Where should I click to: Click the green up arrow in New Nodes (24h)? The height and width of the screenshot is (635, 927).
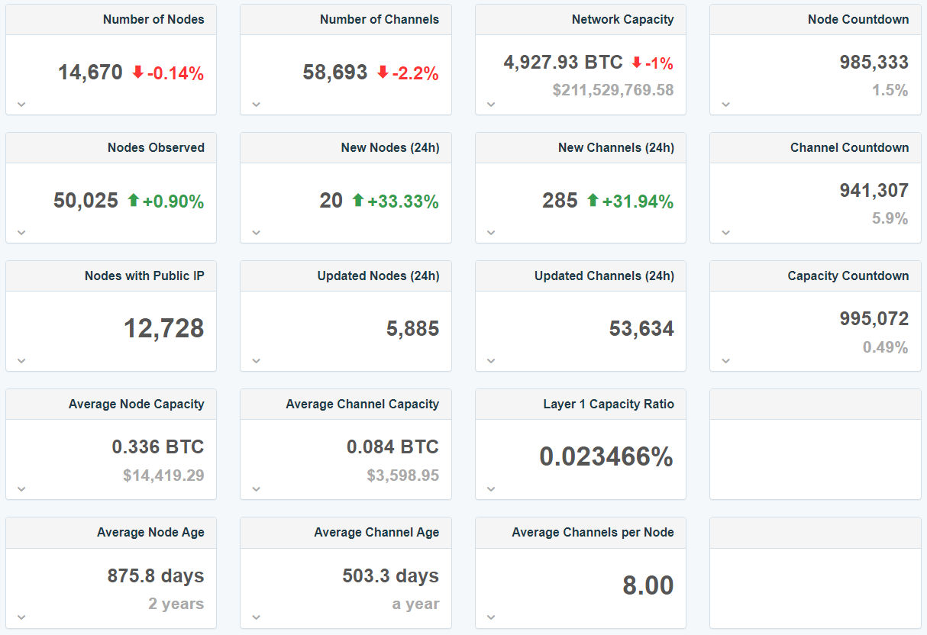pyautogui.click(x=358, y=201)
